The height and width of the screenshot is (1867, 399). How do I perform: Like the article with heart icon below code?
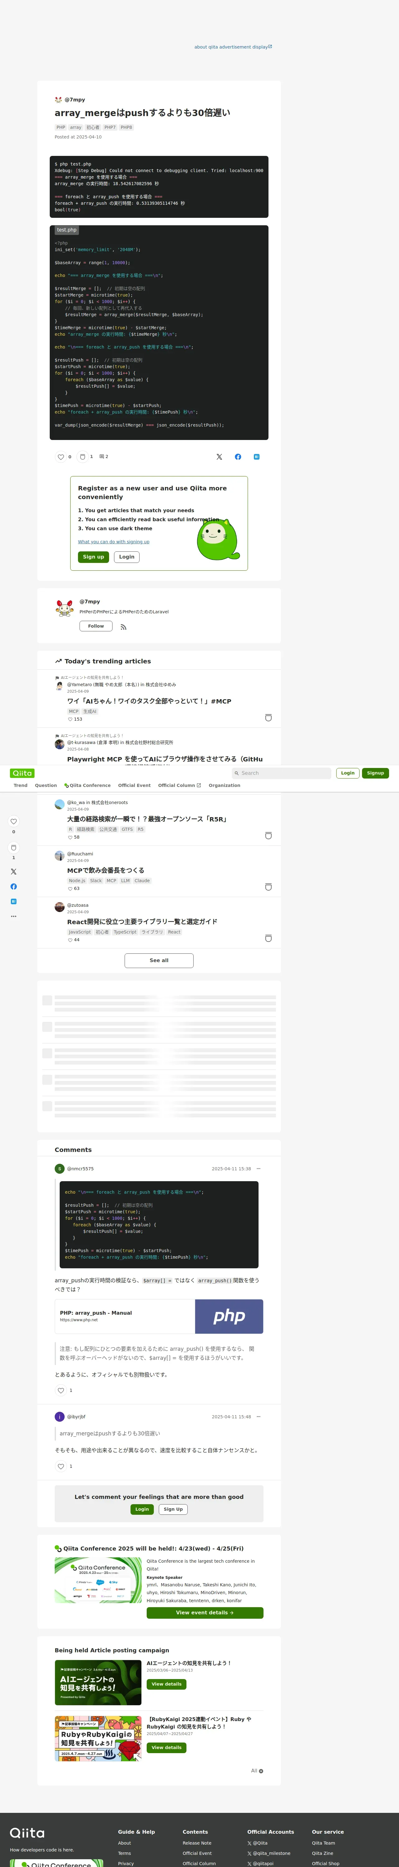pyautogui.click(x=61, y=456)
